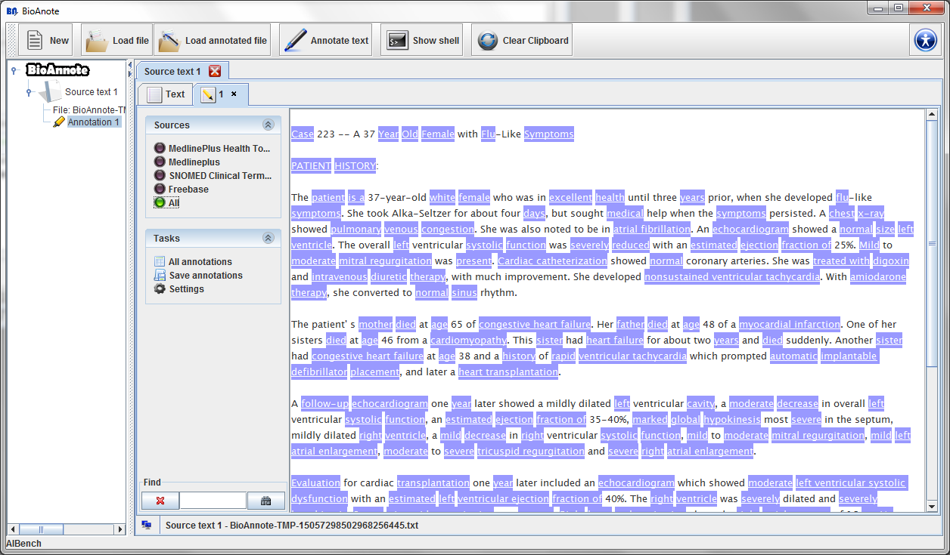Screen dimensions: 950x555
Task: Clear the Find field with red X button
Action: [x=160, y=501]
